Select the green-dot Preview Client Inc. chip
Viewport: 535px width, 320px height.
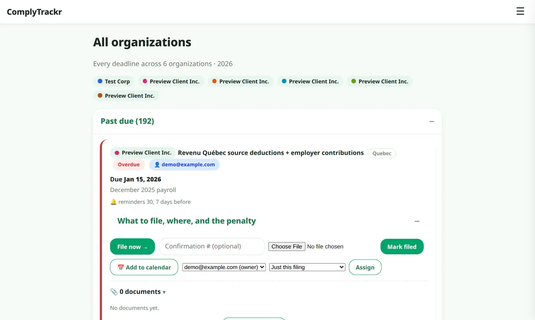380,81
